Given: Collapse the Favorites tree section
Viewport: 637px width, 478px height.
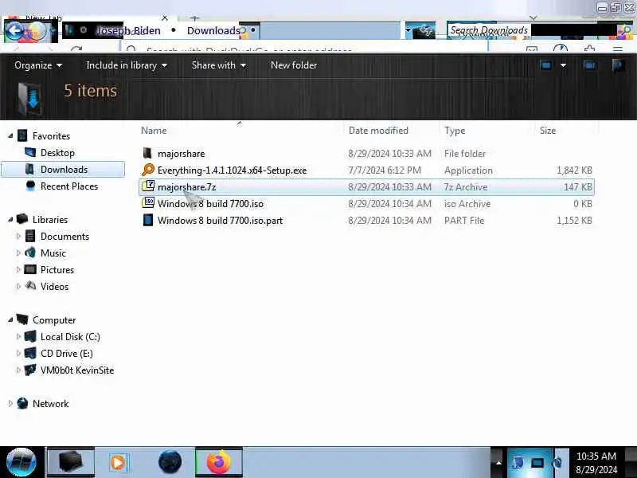Looking at the screenshot, I should pyautogui.click(x=10, y=135).
